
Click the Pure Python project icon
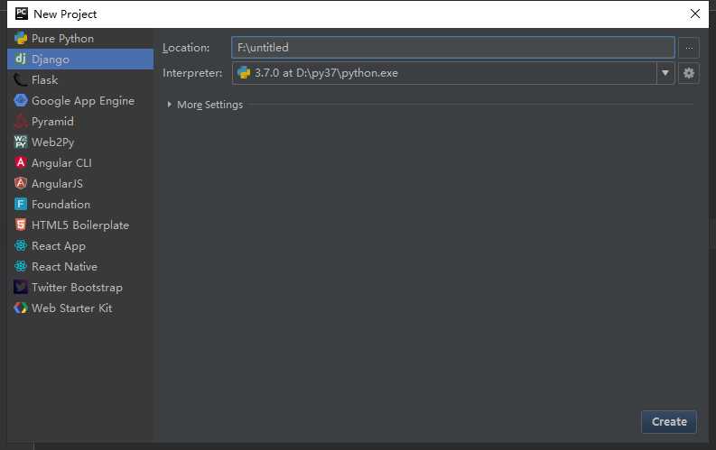click(21, 38)
